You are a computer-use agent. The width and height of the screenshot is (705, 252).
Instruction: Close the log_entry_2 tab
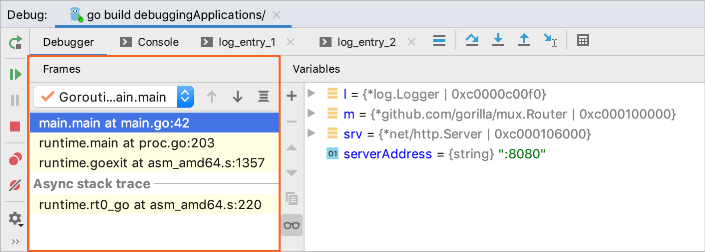coord(411,42)
